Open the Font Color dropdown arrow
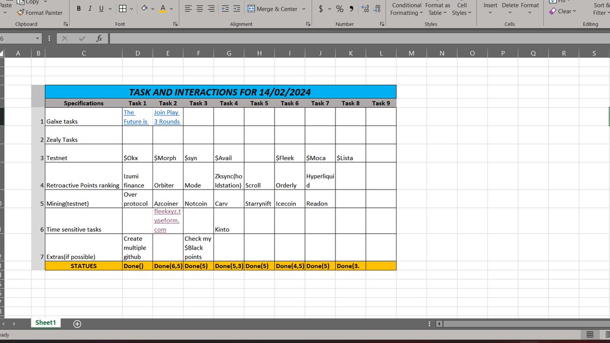 click(x=171, y=9)
